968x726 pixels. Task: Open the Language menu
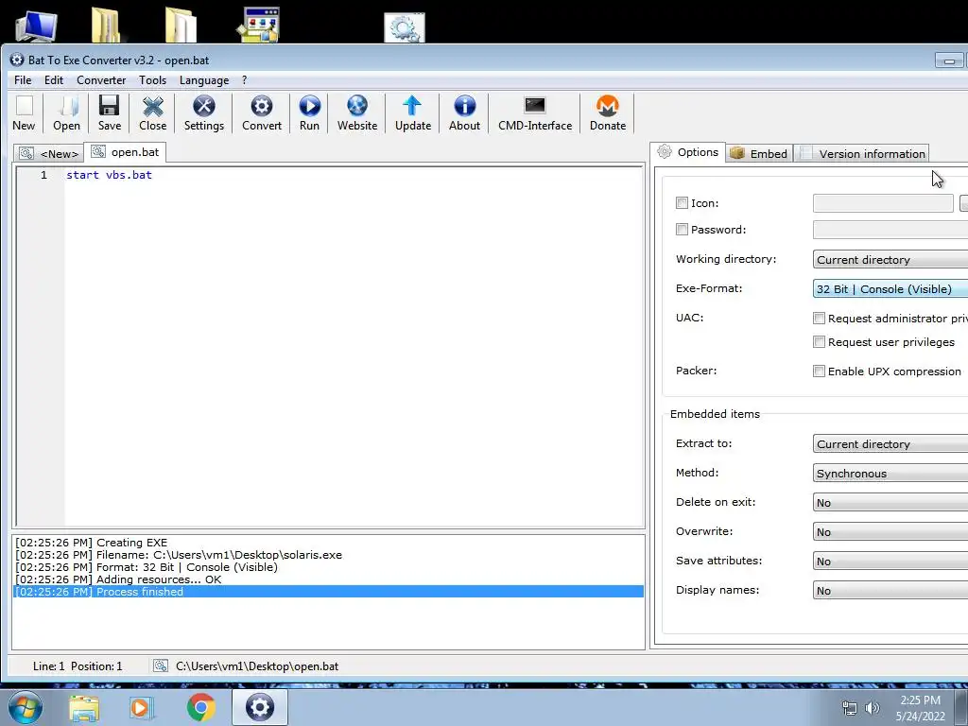coord(204,80)
